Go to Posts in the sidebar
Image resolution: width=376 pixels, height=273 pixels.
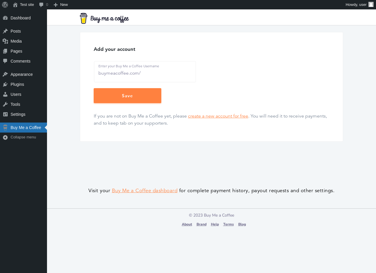(x=16, y=31)
